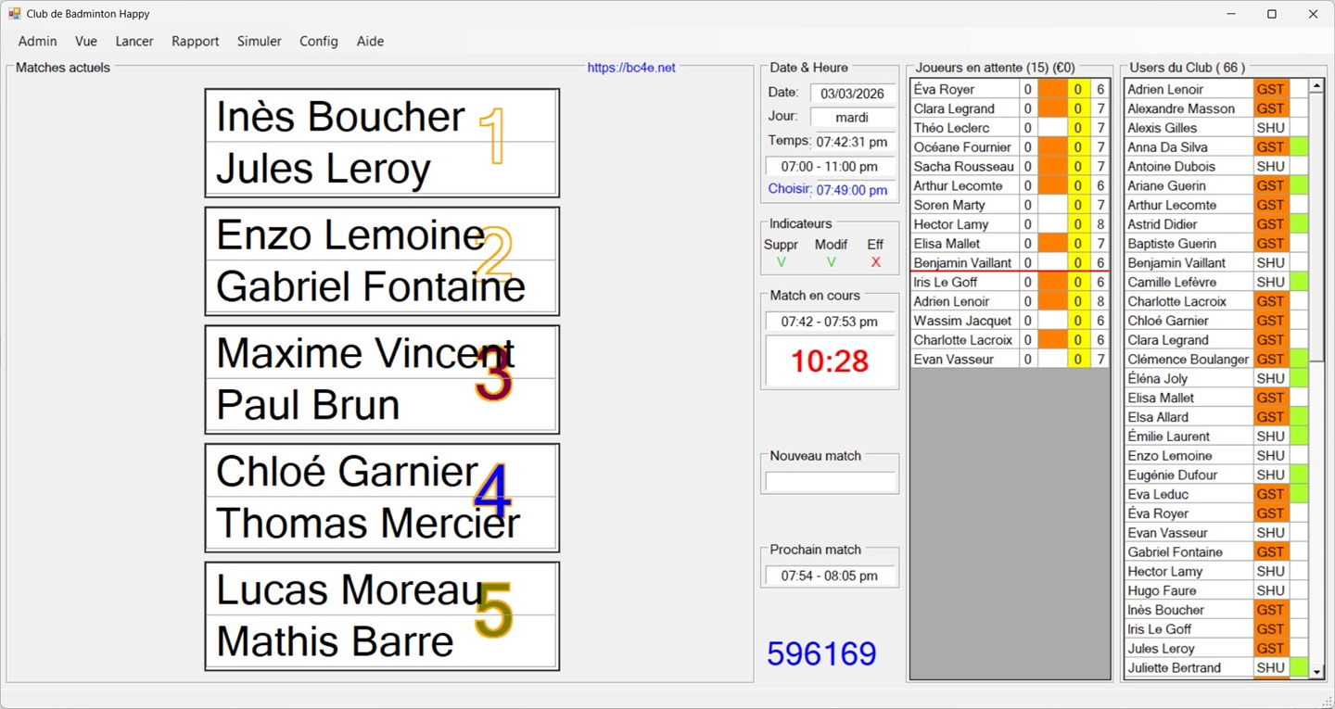Open the Admin menu
This screenshot has height=709, width=1335.
pyautogui.click(x=37, y=41)
